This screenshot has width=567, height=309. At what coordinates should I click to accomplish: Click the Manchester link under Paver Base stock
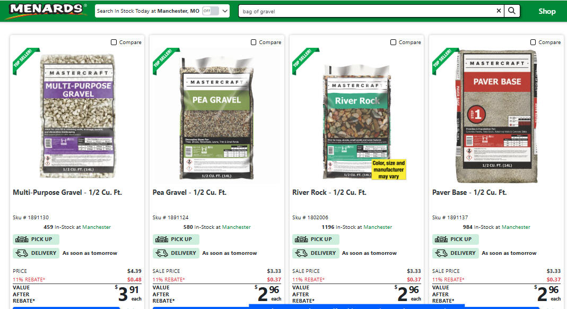(x=516, y=227)
